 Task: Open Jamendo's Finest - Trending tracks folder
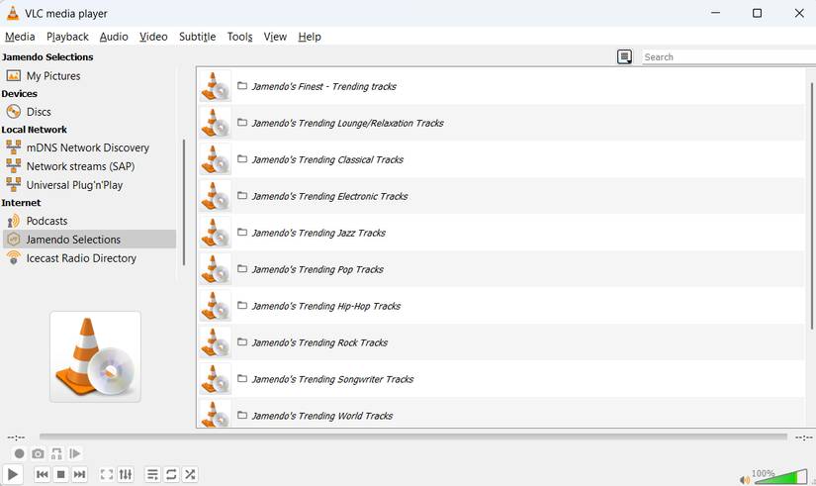pos(501,86)
